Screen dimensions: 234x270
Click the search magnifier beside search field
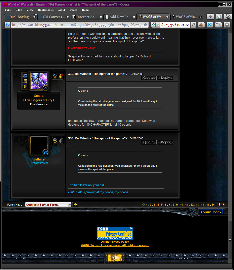tap(193, 25)
